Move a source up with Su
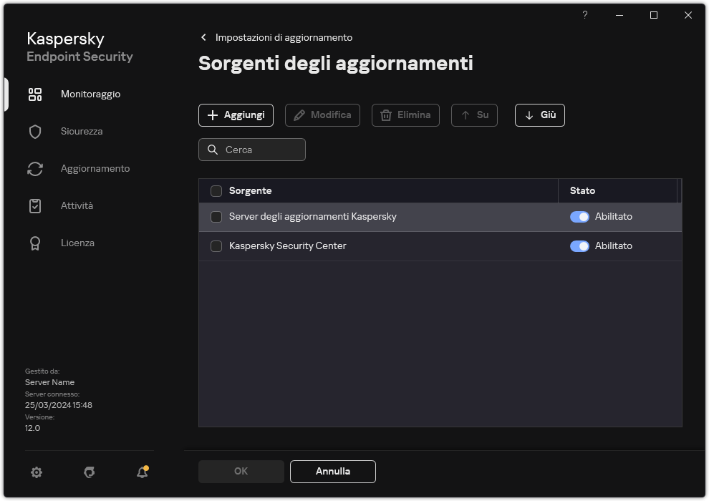This screenshot has height=501, width=709. point(474,115)
